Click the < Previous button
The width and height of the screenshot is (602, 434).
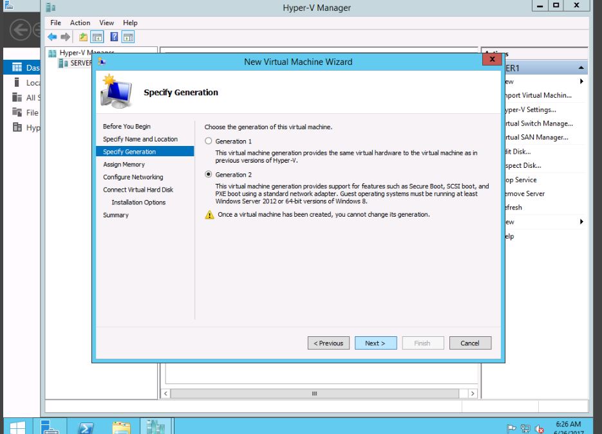click(x=328, y=343)
